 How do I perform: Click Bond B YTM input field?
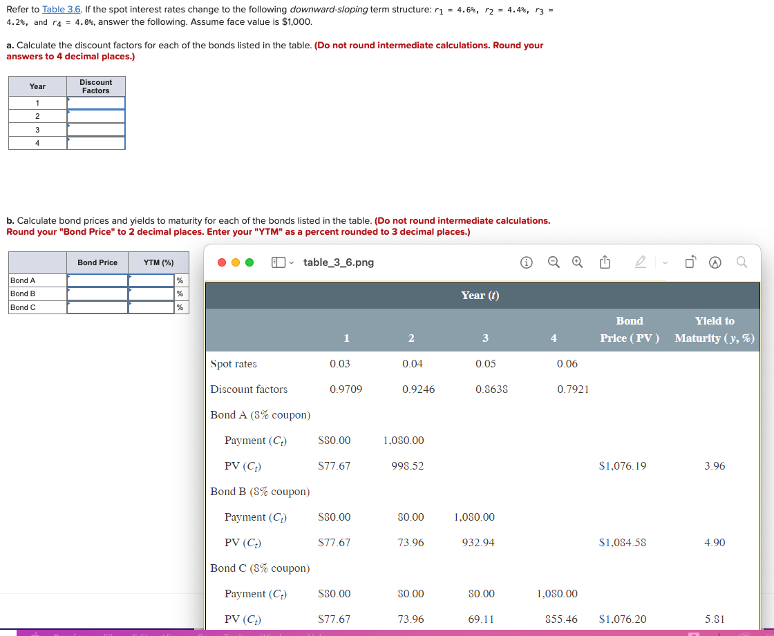click(x=151, y=293)
